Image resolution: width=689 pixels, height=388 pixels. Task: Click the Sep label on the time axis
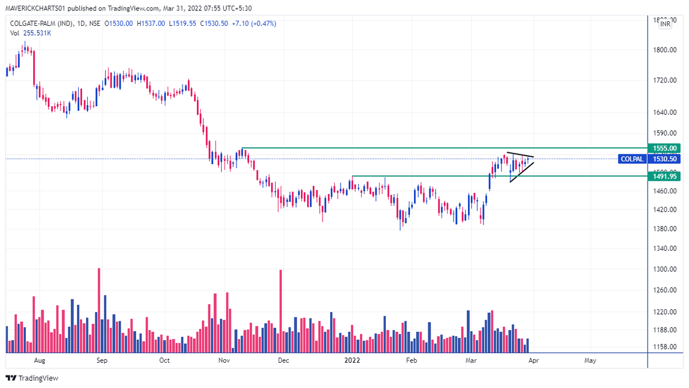tap(102, 361)
